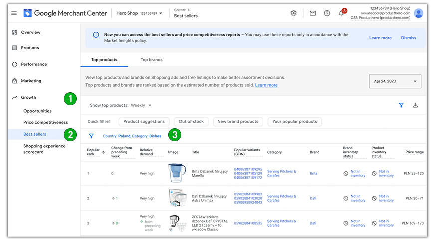Apply Your popular products quick filter

tap(295, 121)
